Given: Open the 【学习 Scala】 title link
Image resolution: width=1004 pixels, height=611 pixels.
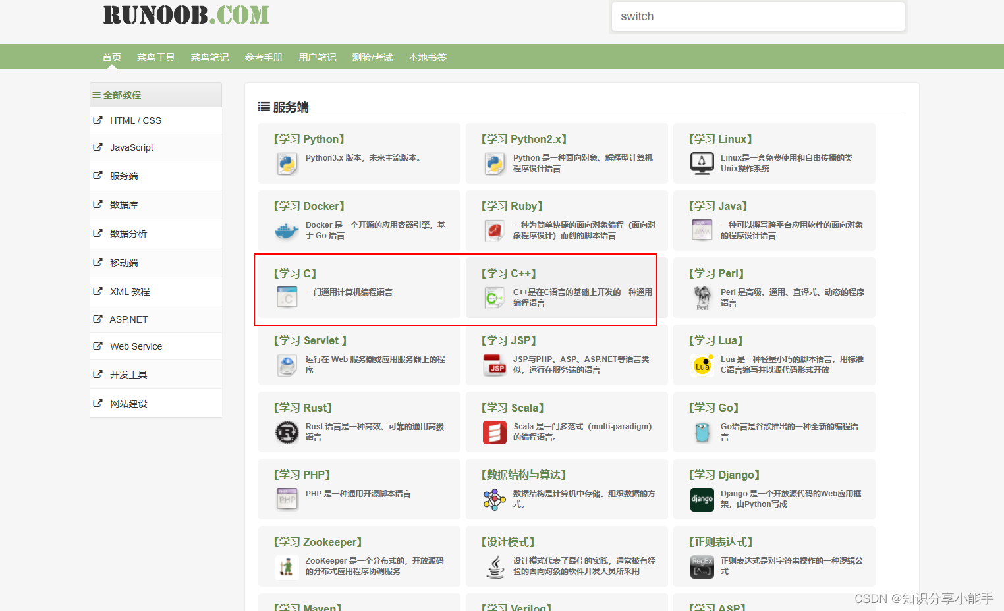Looking at the screenshot, I should (513, 408).
